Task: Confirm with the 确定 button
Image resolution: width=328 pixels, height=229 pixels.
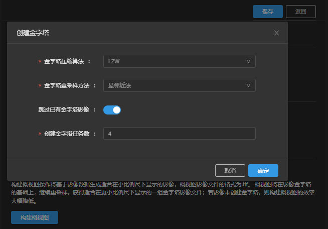Action: [263, 171]
